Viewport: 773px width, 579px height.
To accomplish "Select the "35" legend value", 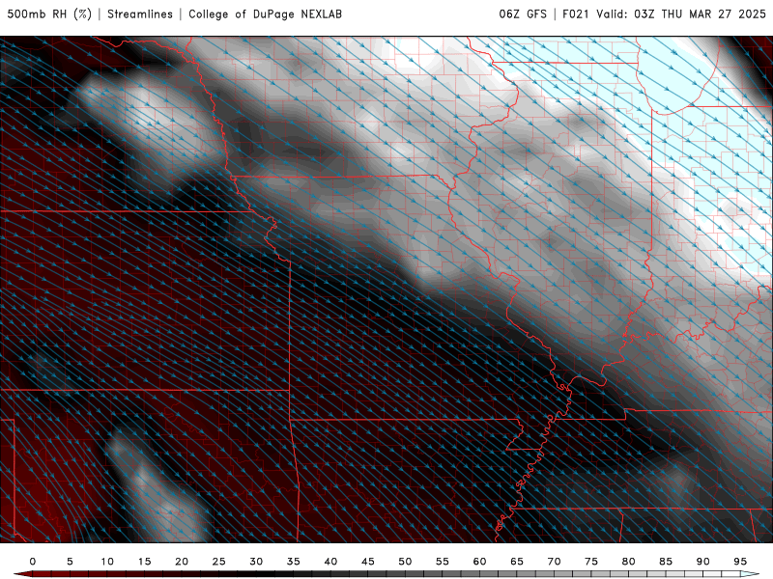I will point(294,562).
